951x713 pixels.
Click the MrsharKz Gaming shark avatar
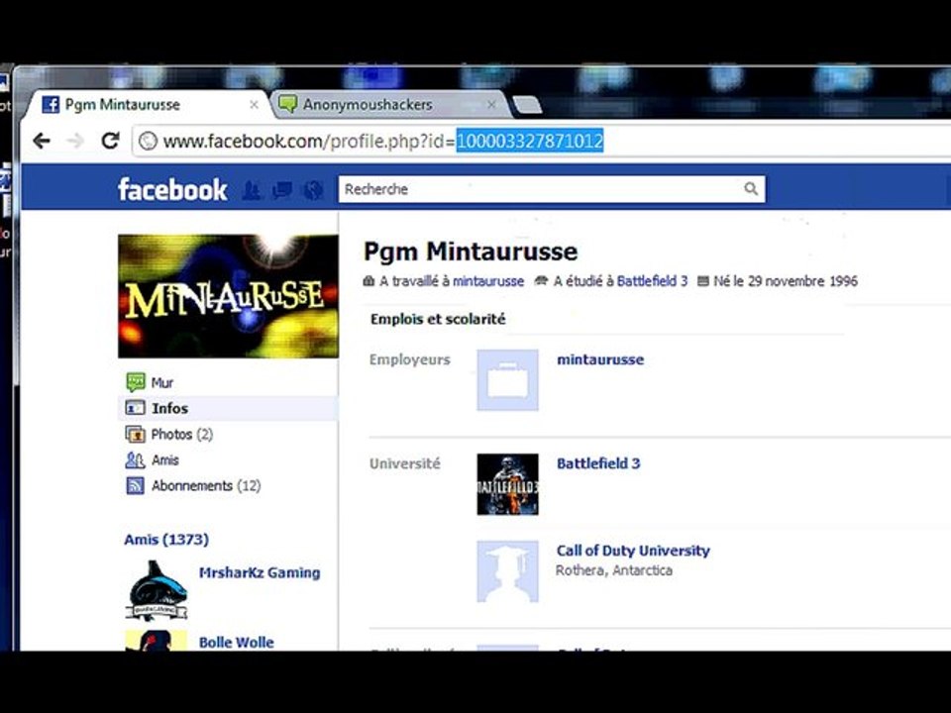point(157,590)
